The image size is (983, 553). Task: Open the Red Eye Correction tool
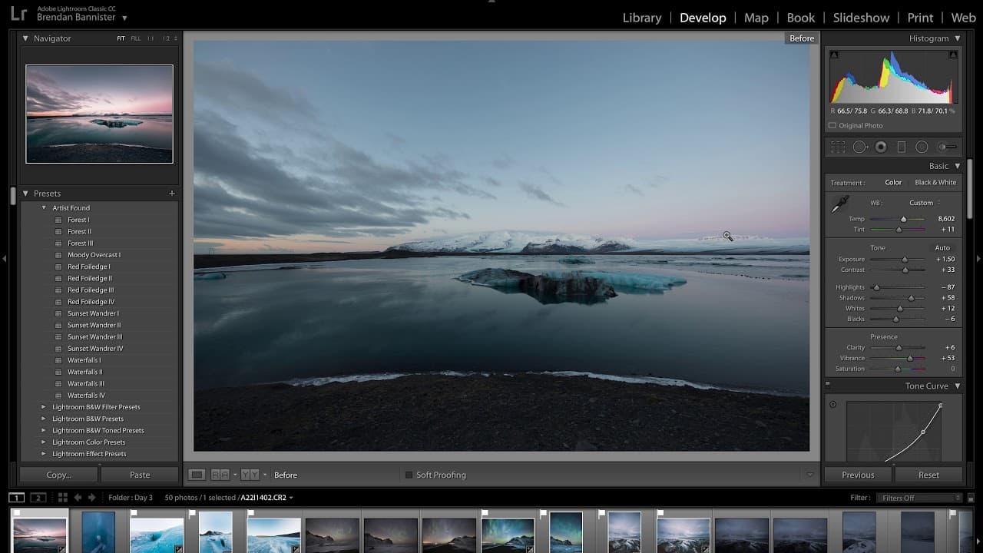[x=881, y=146]
